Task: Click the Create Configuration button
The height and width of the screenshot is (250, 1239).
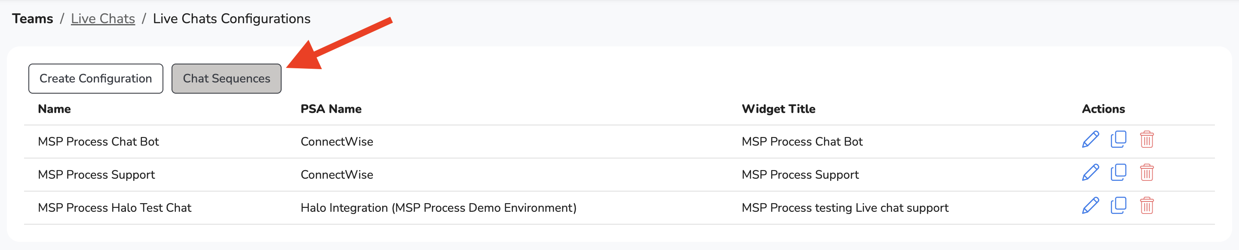Action: 96,78
